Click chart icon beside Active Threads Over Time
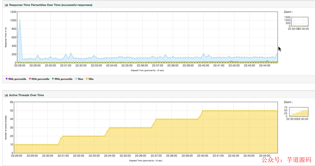Screen dimensions: 315x166 (6, 95)
